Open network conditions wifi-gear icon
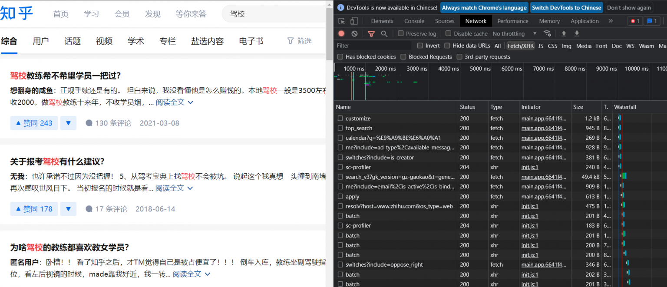This screenshot has height=287, width=667. click(547, 33)
